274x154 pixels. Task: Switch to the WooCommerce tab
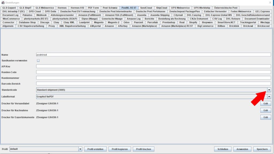point(11,19)
